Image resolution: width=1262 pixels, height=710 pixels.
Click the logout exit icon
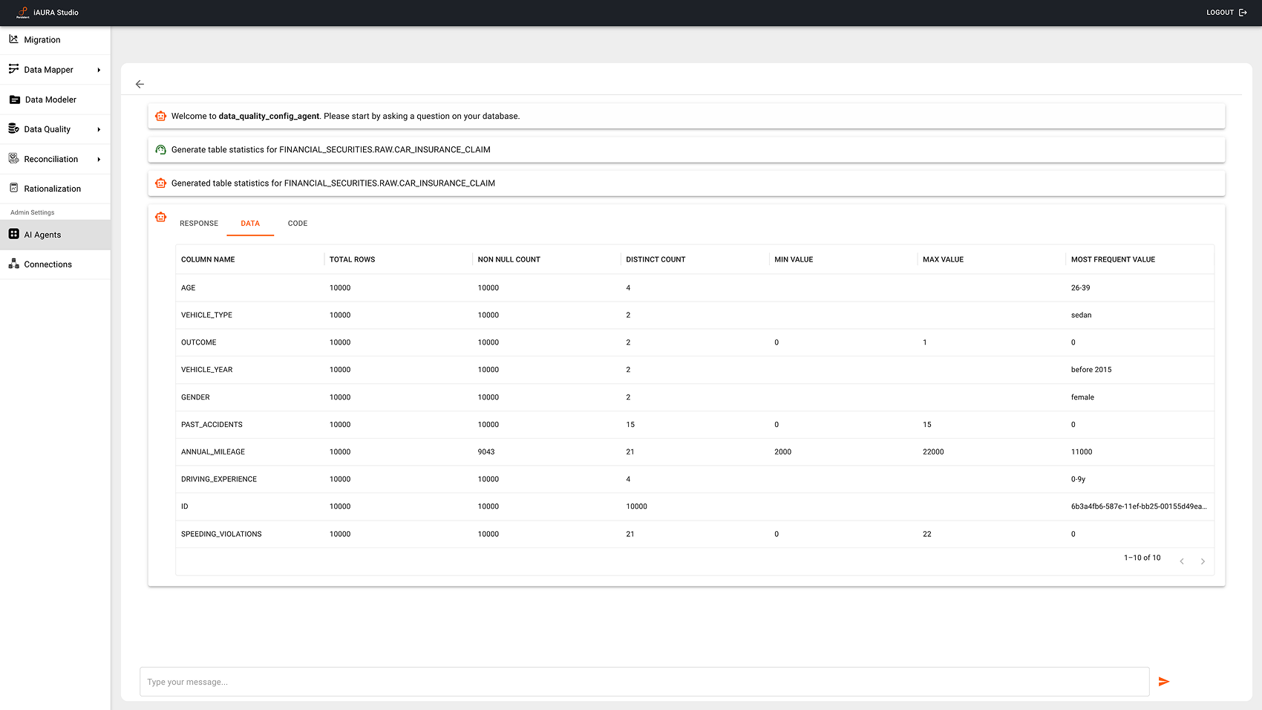[1243, 13]
